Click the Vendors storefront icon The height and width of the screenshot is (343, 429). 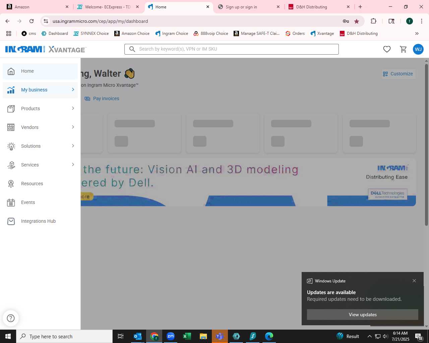pyautogui.click(x=11, y=127)
